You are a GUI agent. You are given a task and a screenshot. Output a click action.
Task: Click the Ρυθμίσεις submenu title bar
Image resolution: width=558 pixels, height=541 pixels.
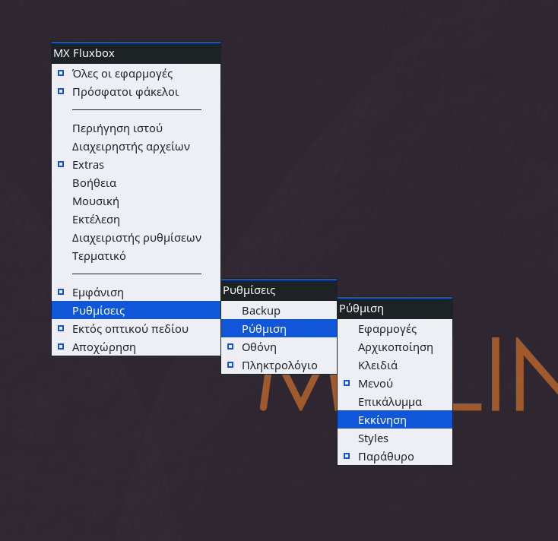click(279, 290)
